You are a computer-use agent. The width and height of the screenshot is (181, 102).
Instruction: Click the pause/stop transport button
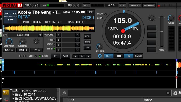119,56
